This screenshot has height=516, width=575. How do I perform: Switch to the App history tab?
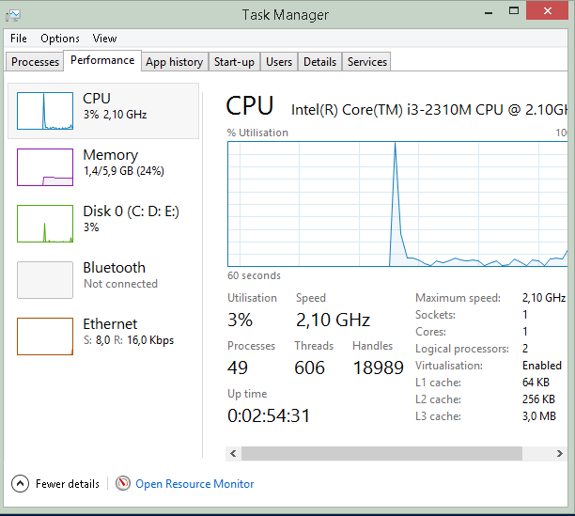[x=174, y=62]
